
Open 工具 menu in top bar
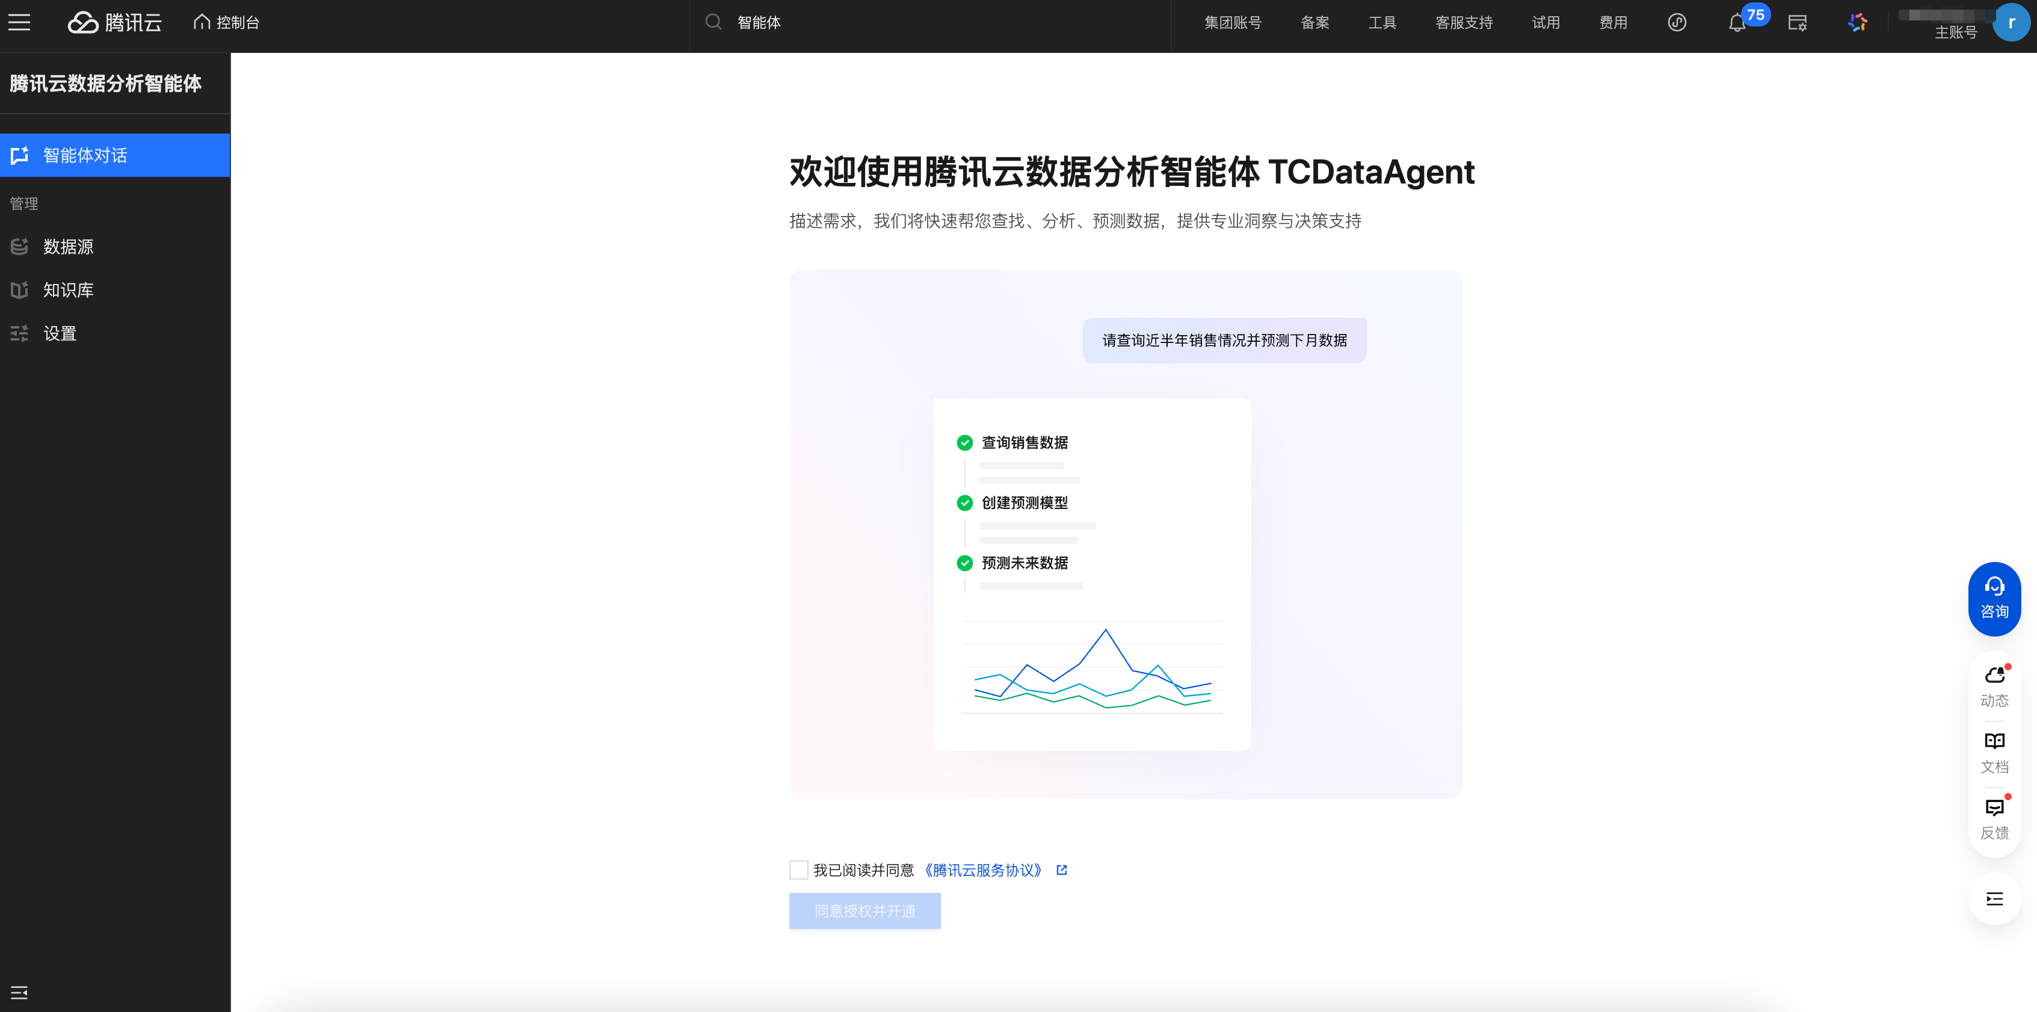(x=1382, y=22)
